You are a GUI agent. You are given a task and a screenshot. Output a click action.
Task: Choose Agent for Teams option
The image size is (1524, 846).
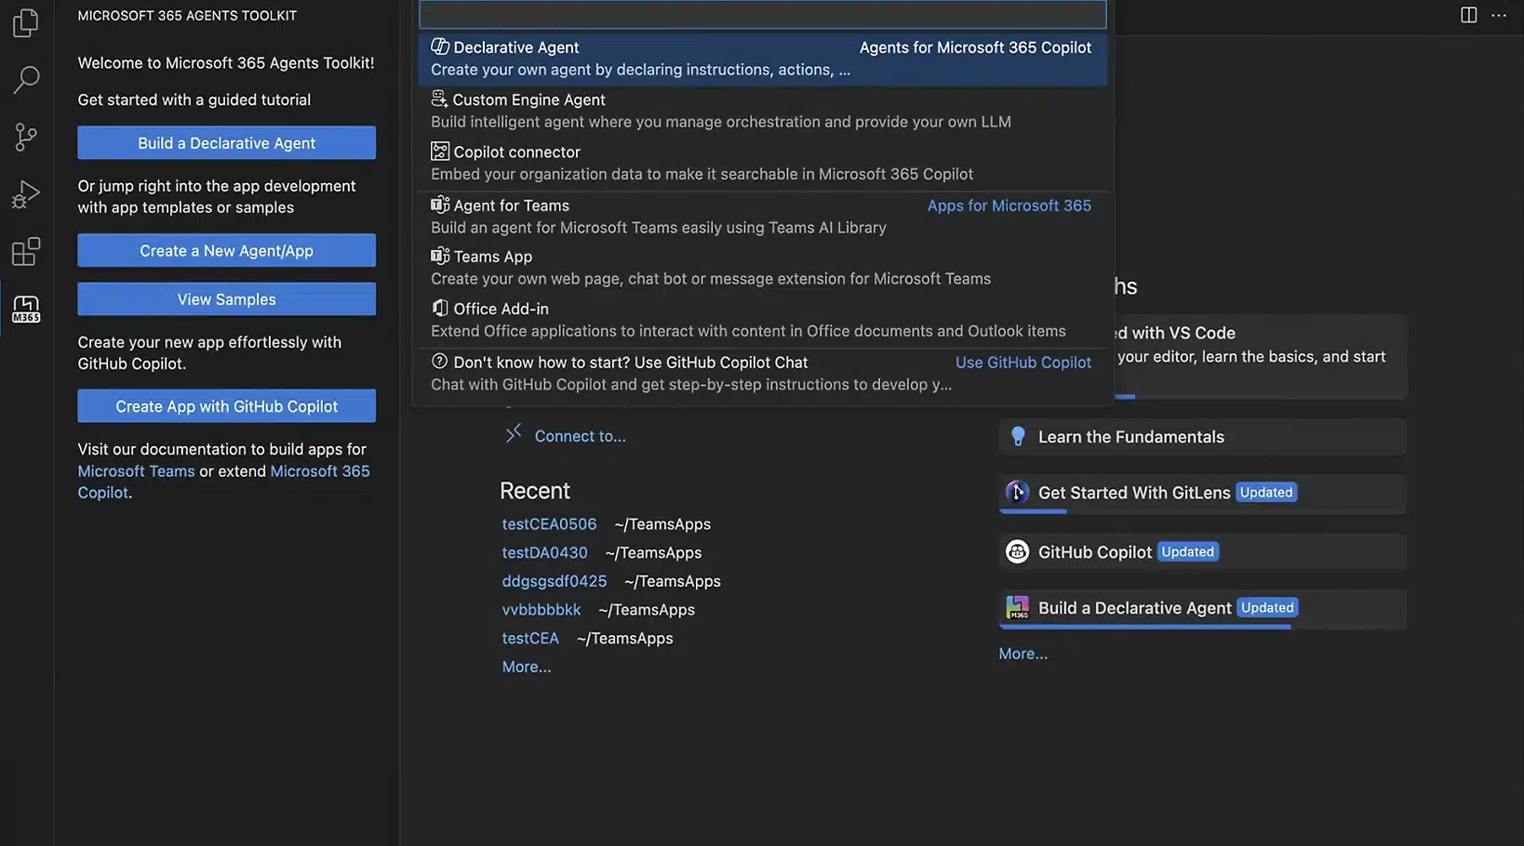[763, 216]
